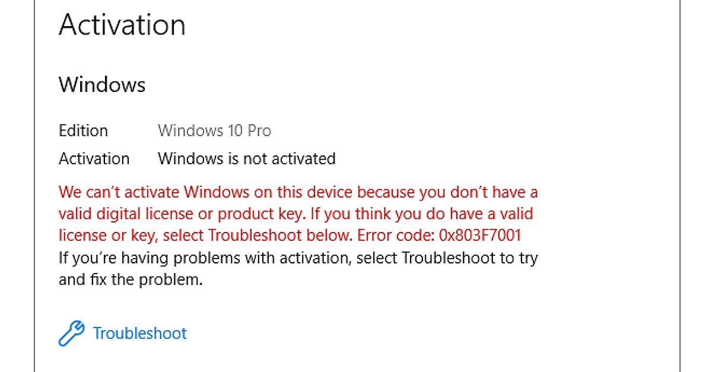Select the Windows is not activated status
The height and width of the screenshot is (372, 712).
pos(246,158)
